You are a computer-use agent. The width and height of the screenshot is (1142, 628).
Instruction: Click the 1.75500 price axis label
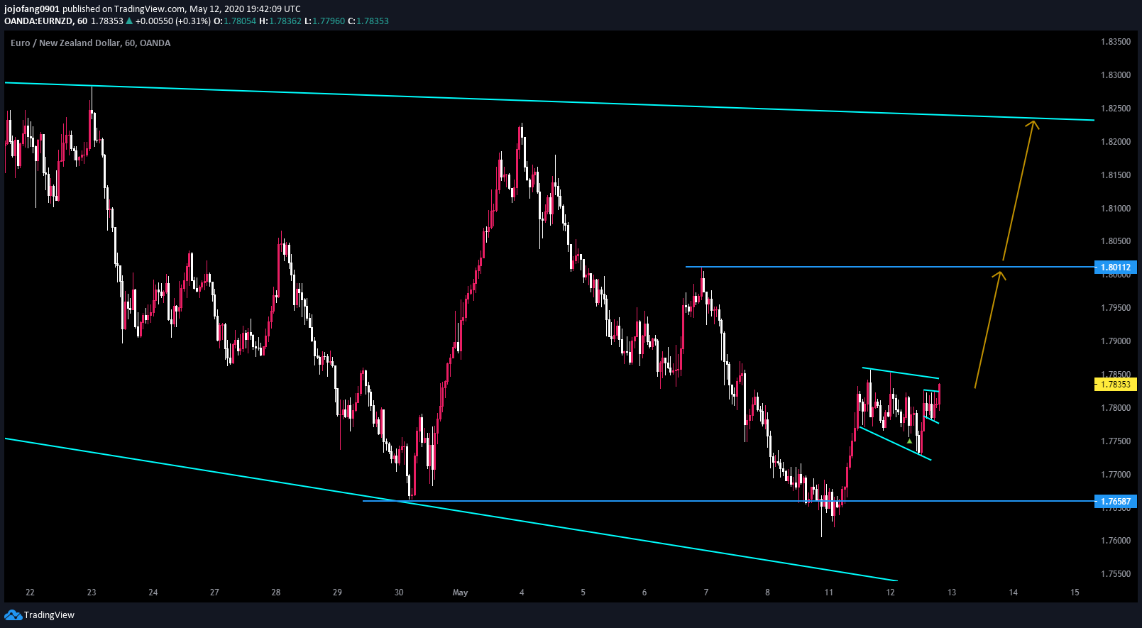pos(1116,574)
